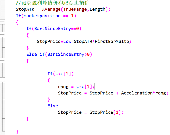Click the FirstBarMultp variable
This screenshot has width=170, height=135.
[112, 42]
